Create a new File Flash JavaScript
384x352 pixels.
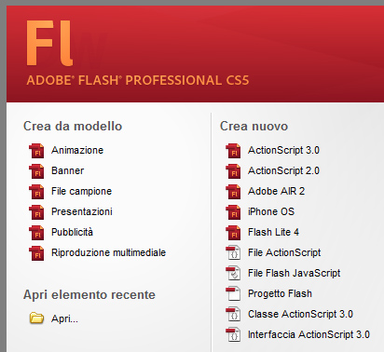coord(294,273)
